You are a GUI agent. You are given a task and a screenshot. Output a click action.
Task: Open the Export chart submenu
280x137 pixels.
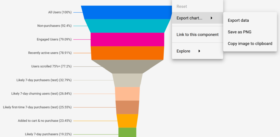click(189, 18)
